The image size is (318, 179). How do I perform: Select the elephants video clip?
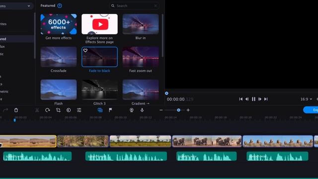[x=207, y=141]
